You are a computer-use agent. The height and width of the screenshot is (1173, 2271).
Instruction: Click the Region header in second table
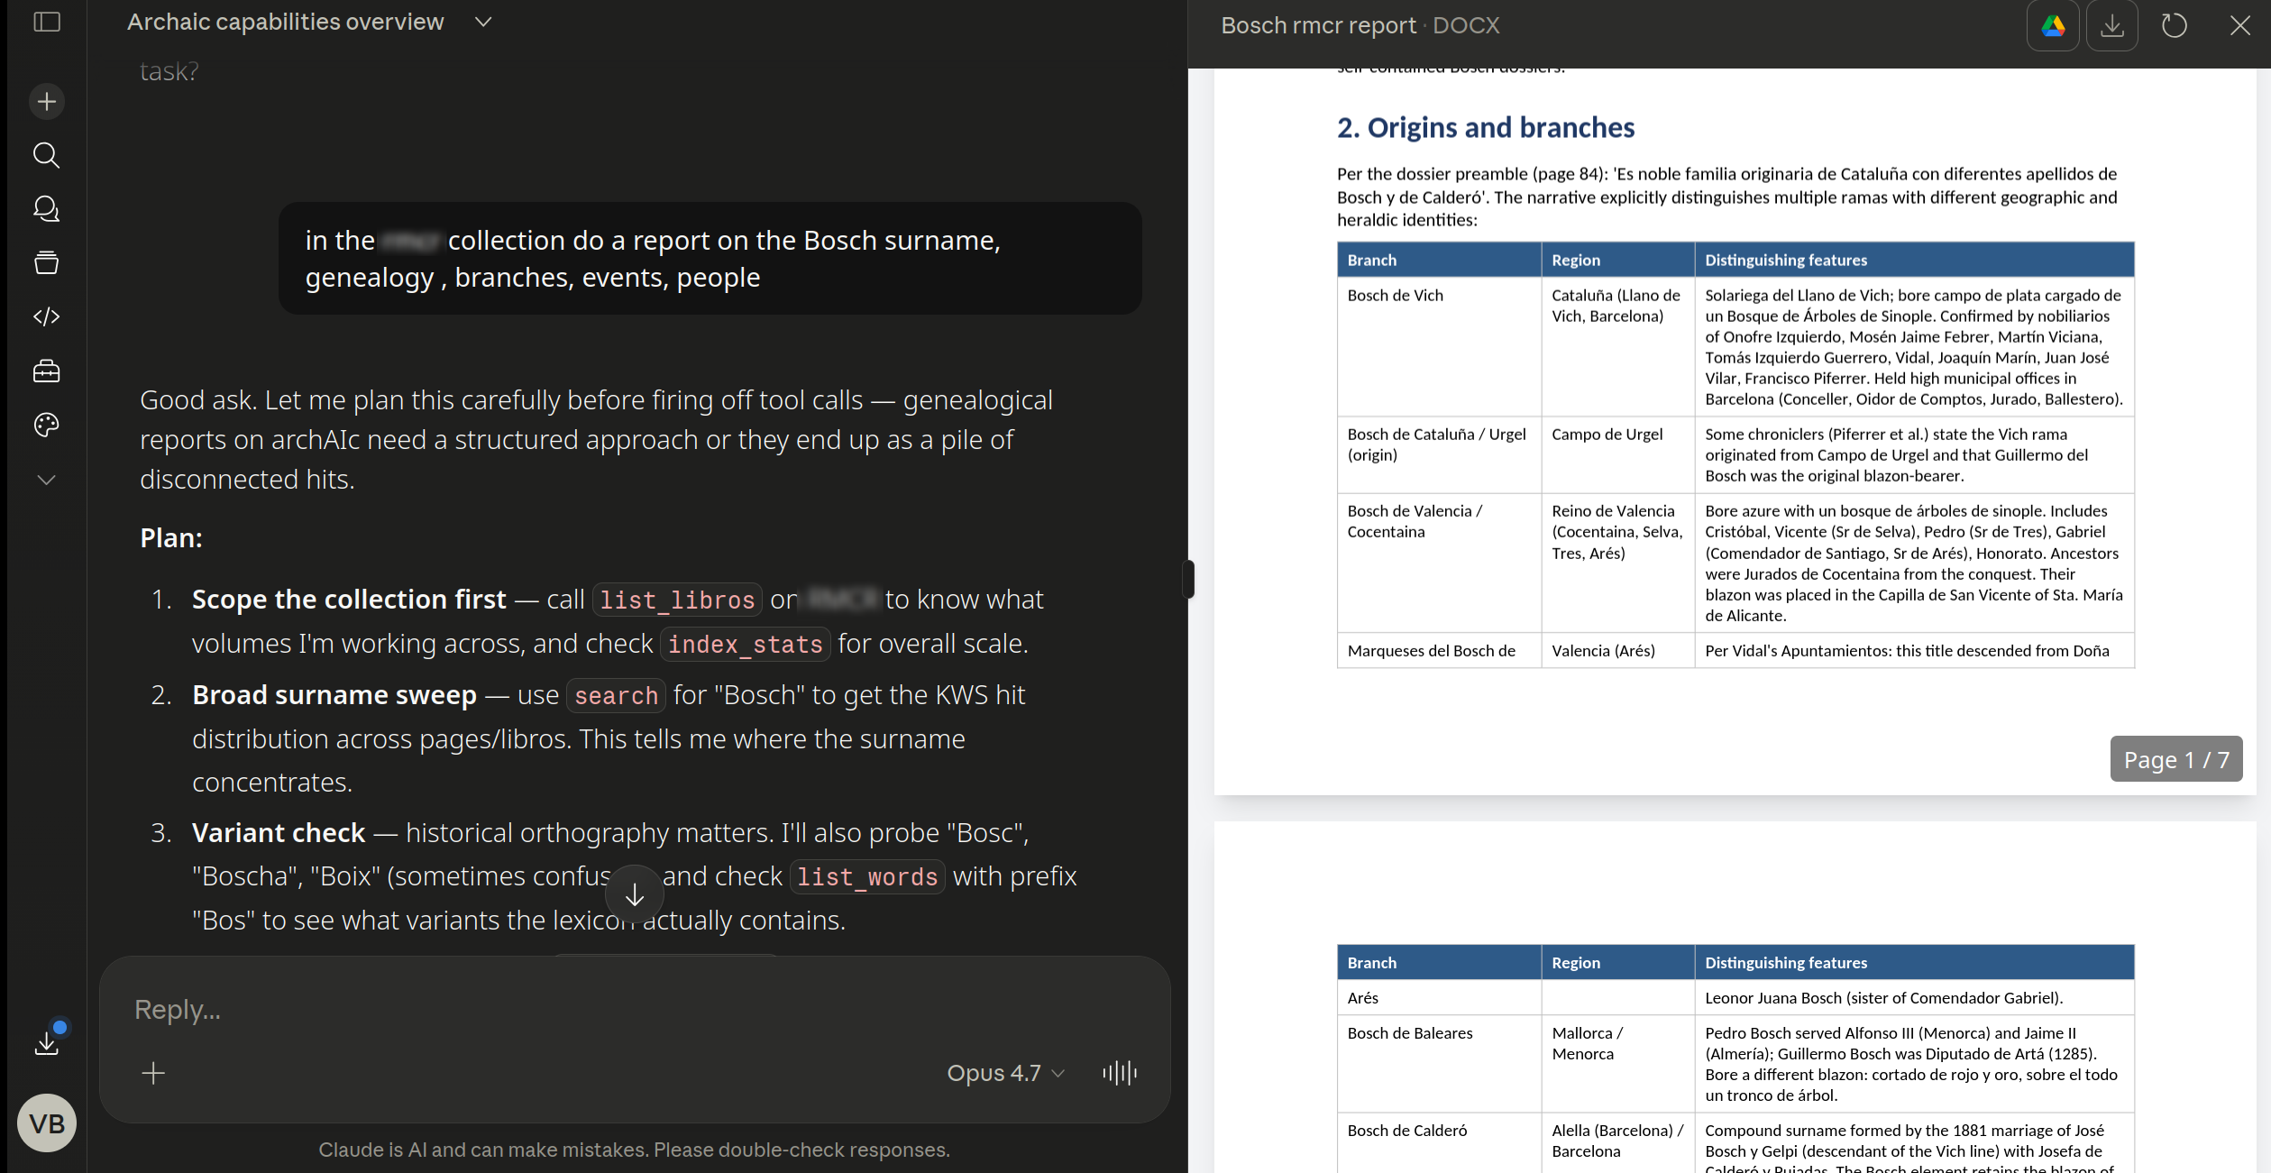pos(1618,962)
